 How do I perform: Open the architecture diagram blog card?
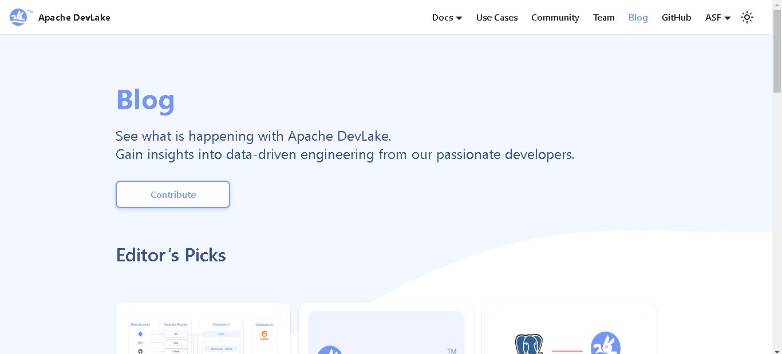click(x=203, y=328)
